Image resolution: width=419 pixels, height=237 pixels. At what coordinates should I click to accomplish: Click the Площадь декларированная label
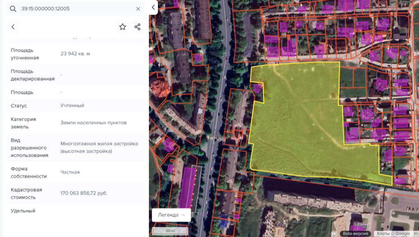point(33,75)
